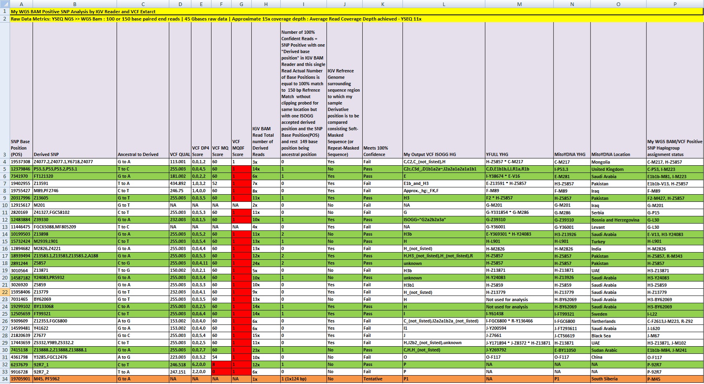Click the 'M45, PF5962' SNP cell

(75, 379)
